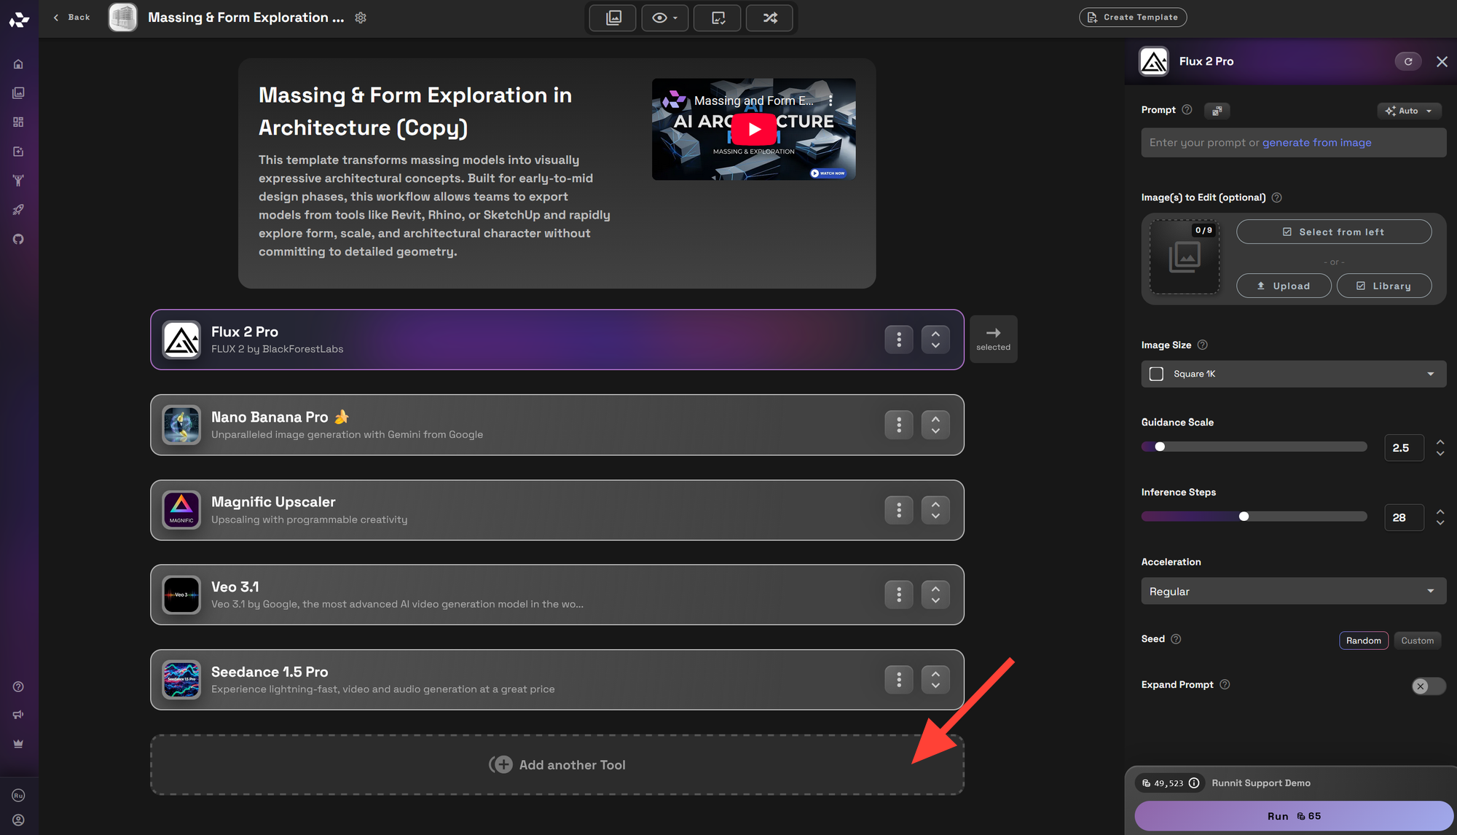The image size is (1457, 835).
Task: Open the Acceleration Regular dropdown
Action: pyautogui.click(x=1293, y=591)
